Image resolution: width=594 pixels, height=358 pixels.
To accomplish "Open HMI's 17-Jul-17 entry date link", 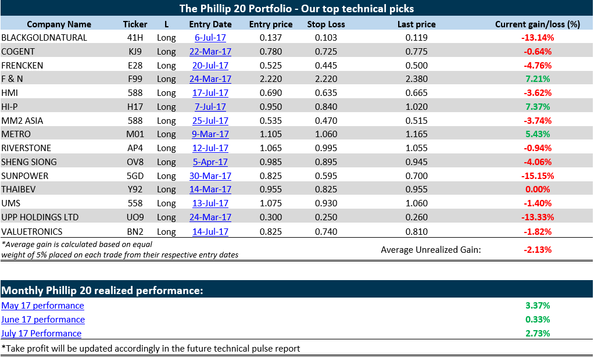I will [x=210, y=93].
